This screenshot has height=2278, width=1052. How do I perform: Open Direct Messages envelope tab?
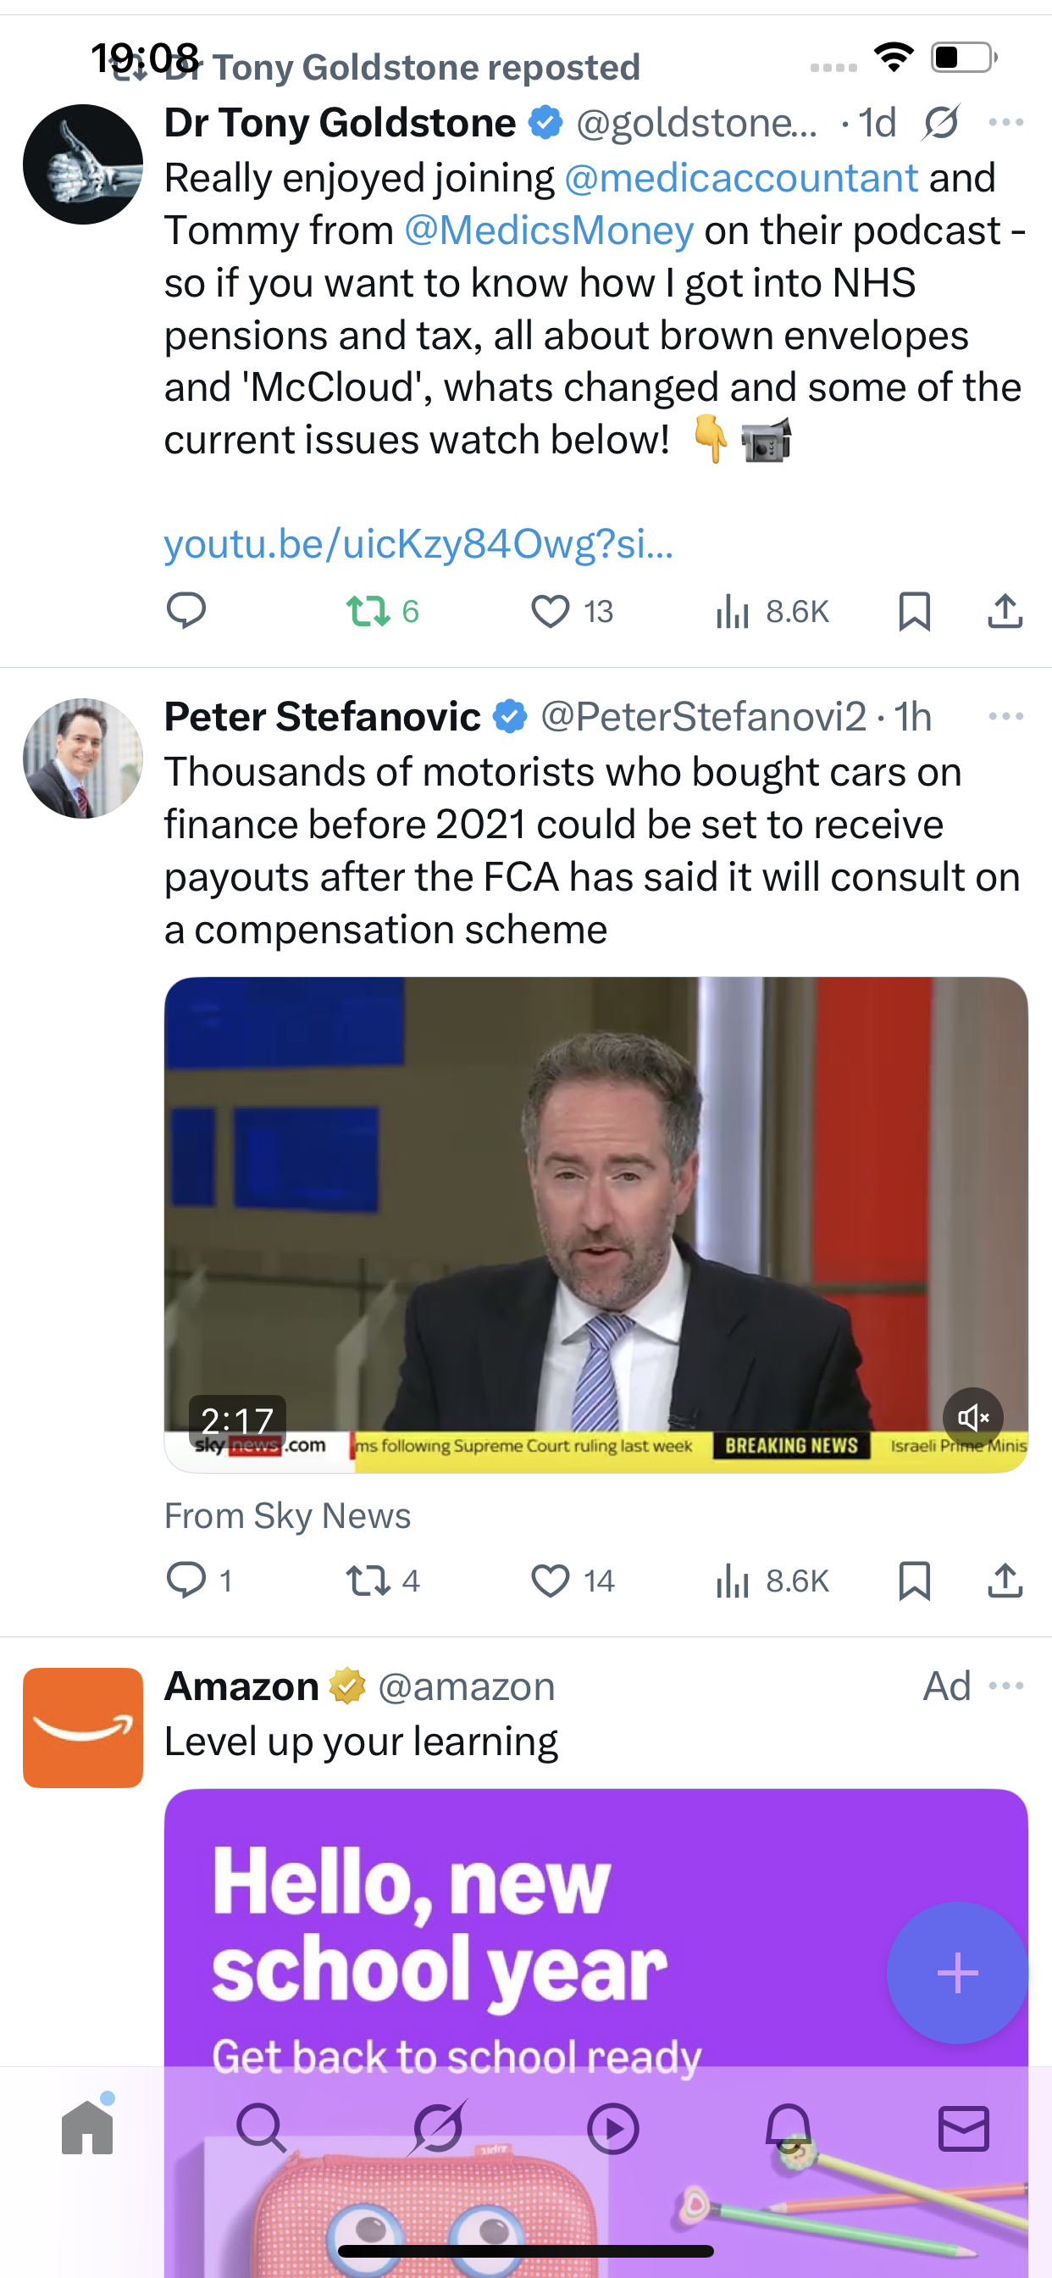pyautogui.click(x=964, y=2128)
